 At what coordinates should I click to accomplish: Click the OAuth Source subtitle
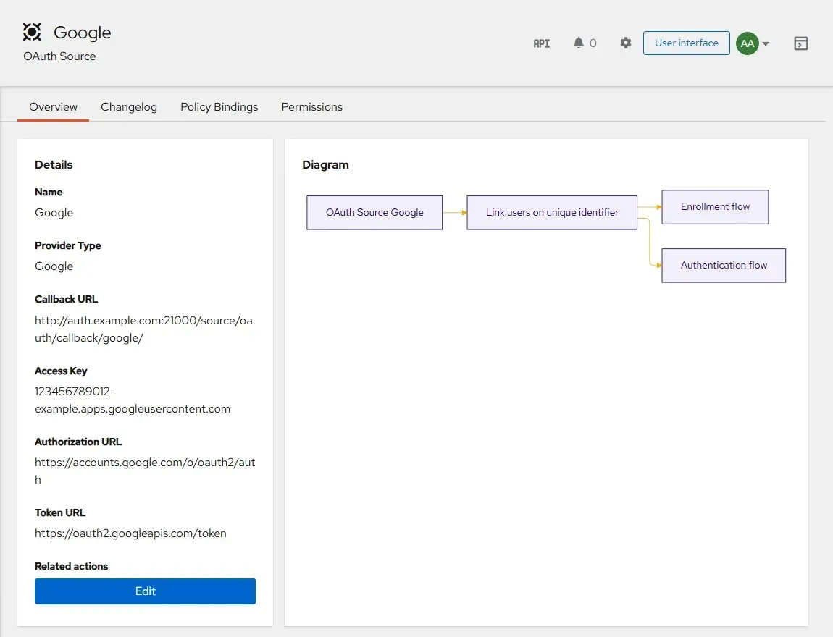[59, 56]
